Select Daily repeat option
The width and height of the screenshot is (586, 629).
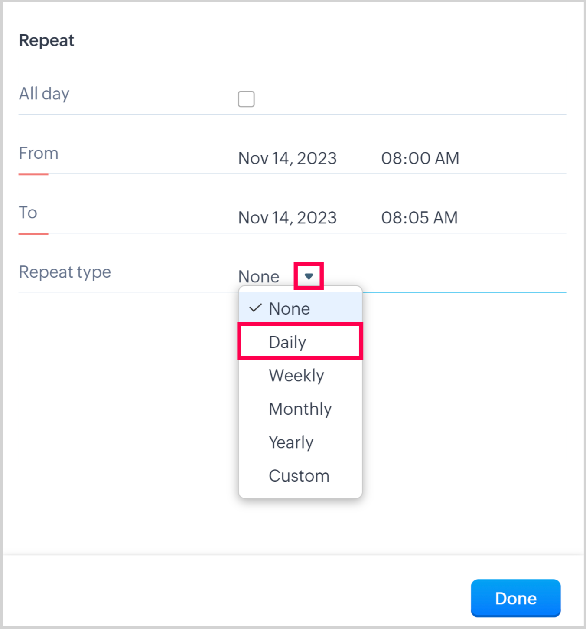[288, 342]
